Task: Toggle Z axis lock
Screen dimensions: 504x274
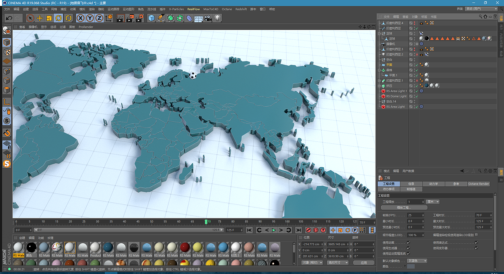Action: click(99, 18)
